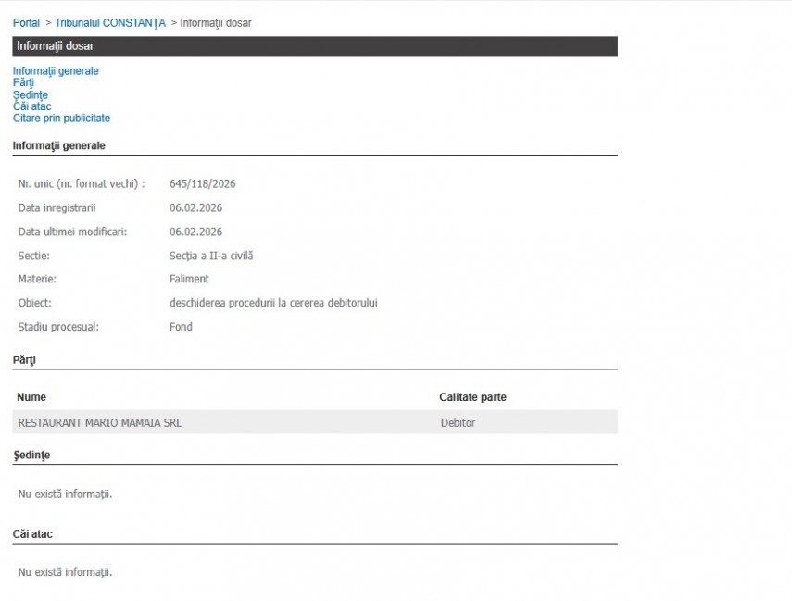Screen dimensions: 792x601
Task: Click the dark Informații dosar header bar
Action: point(314,46)
